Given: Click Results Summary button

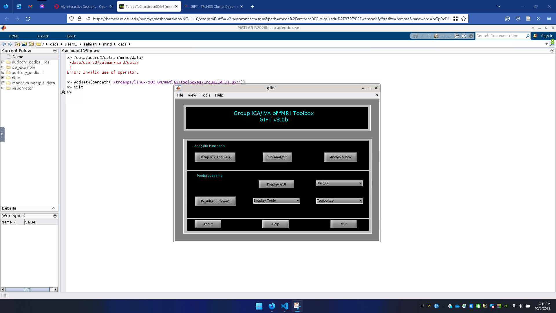Looking at the screenshot, I should point(216,201).
